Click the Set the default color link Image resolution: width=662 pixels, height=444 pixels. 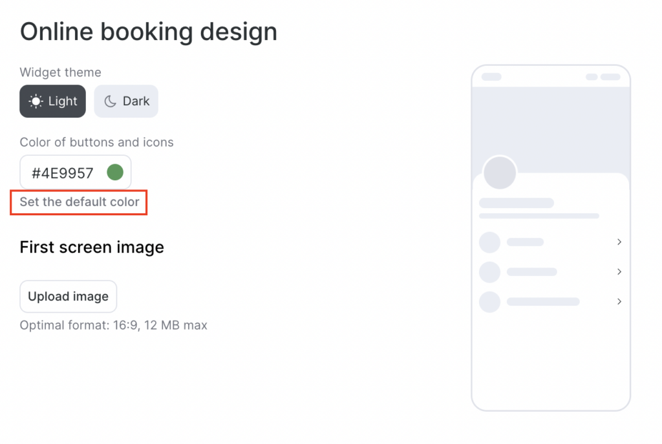click(80, 202)
